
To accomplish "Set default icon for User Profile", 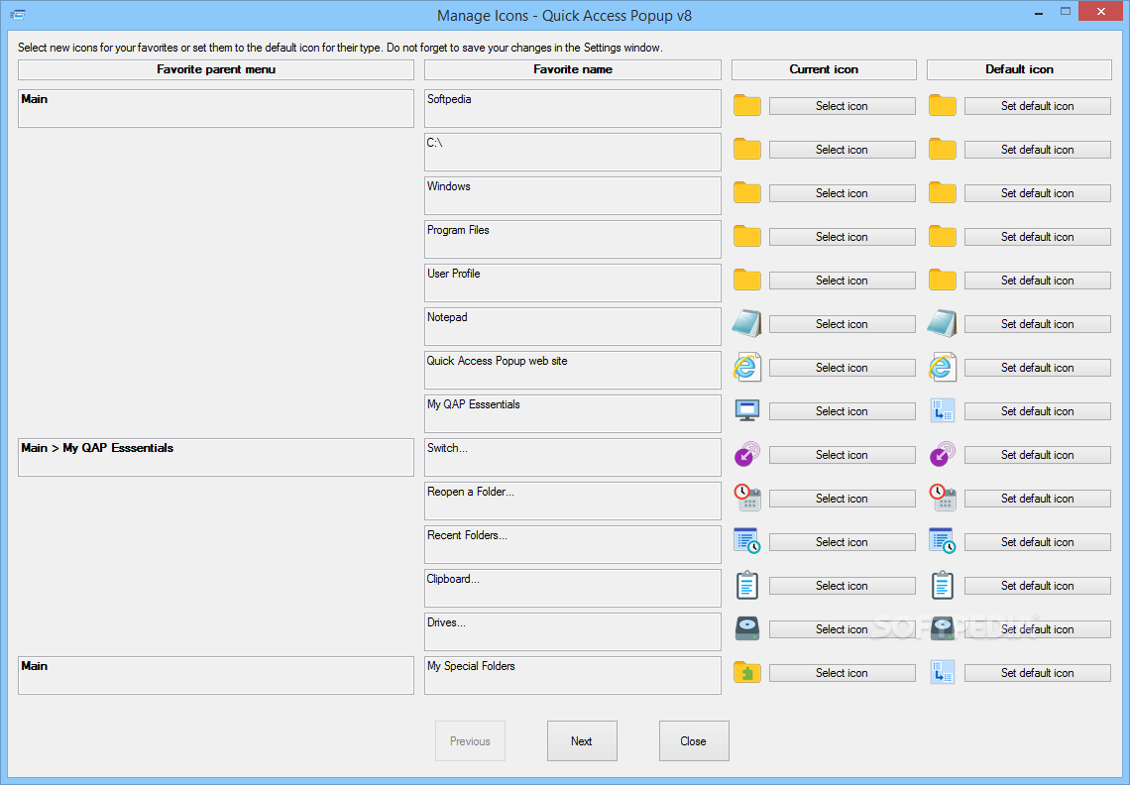I will point(1037,280).
